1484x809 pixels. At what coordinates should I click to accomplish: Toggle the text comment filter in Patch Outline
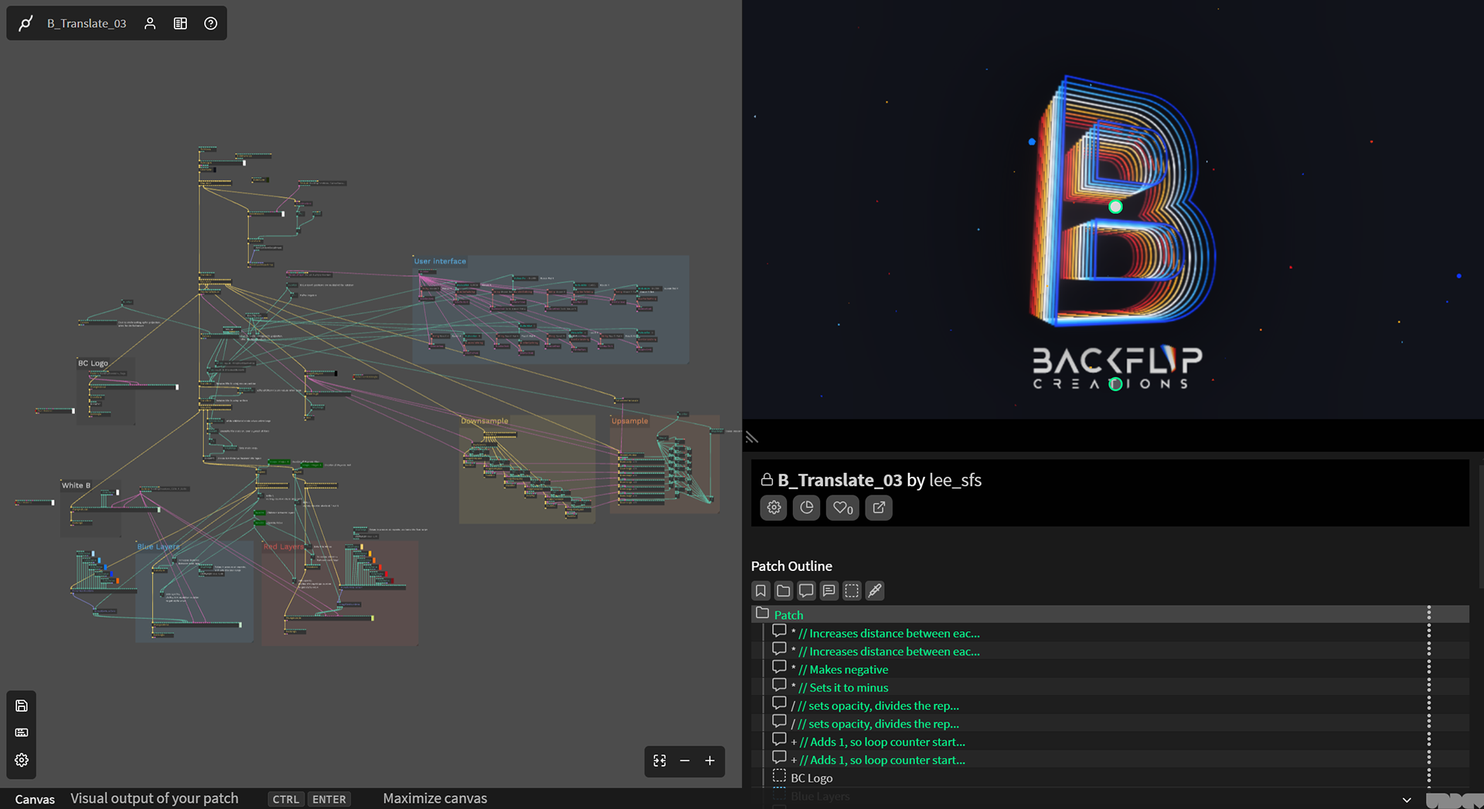(x=829, y=590)
